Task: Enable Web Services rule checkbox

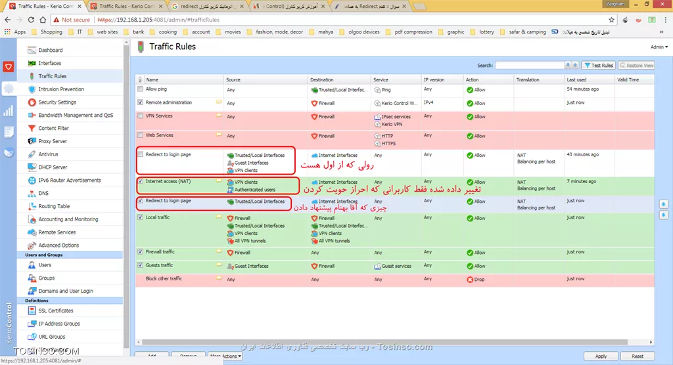Action: coord(141,135)
